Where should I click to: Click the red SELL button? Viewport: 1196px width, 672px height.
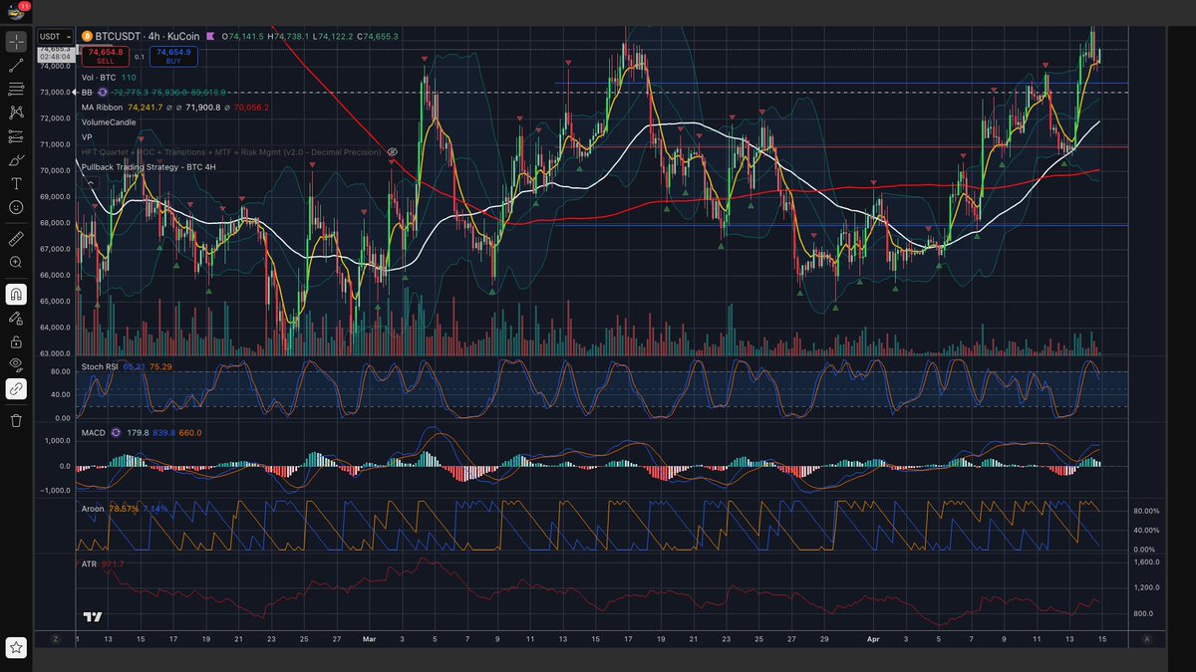point(105,56)
